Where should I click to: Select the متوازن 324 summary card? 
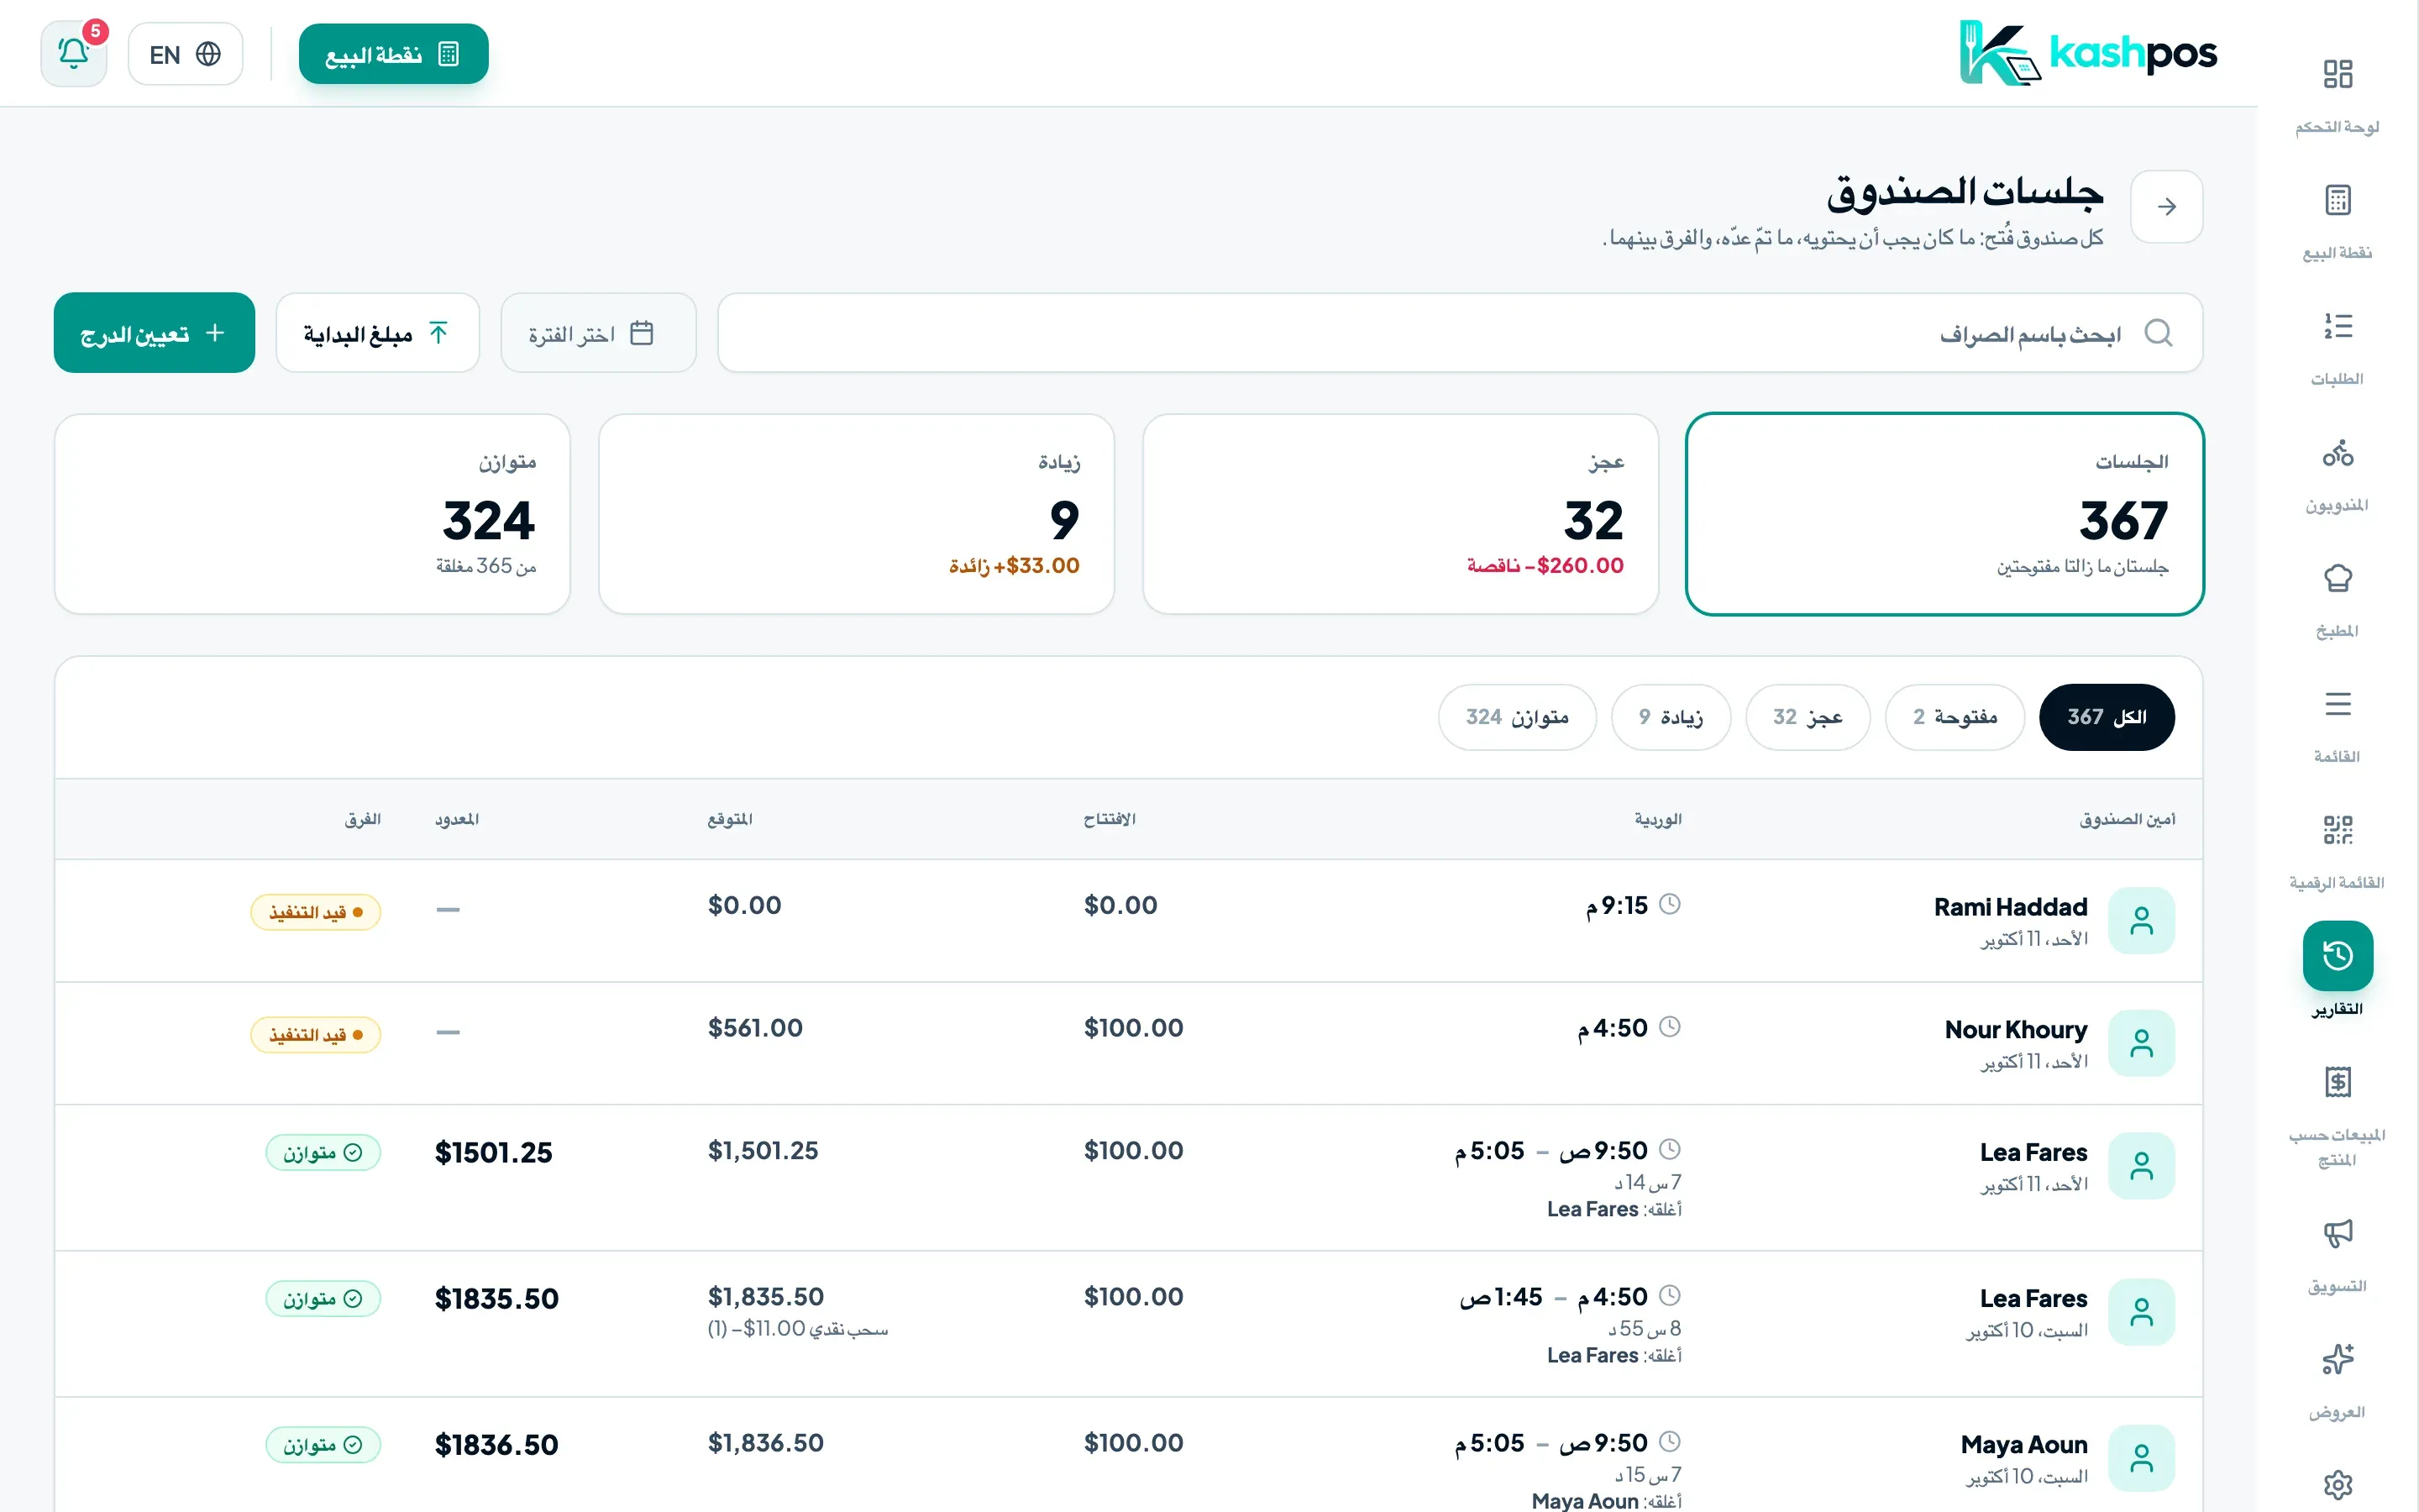(x=312, y=514)
